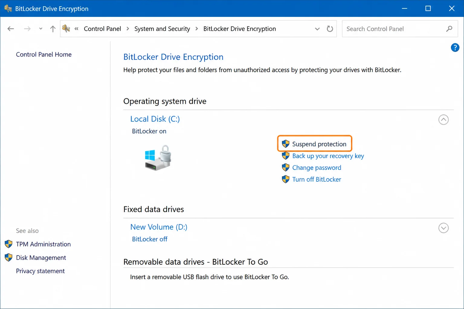Viewport: 464px width, 309px height.
Task: Choose Turn off BitLocker
Action: 317,179
